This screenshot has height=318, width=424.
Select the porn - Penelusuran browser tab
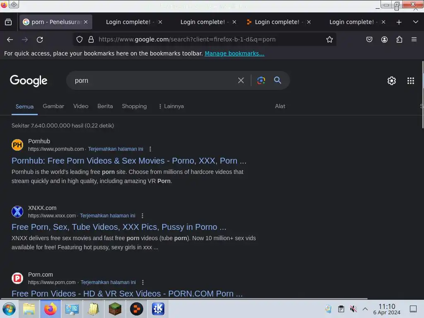pos(56,22)
